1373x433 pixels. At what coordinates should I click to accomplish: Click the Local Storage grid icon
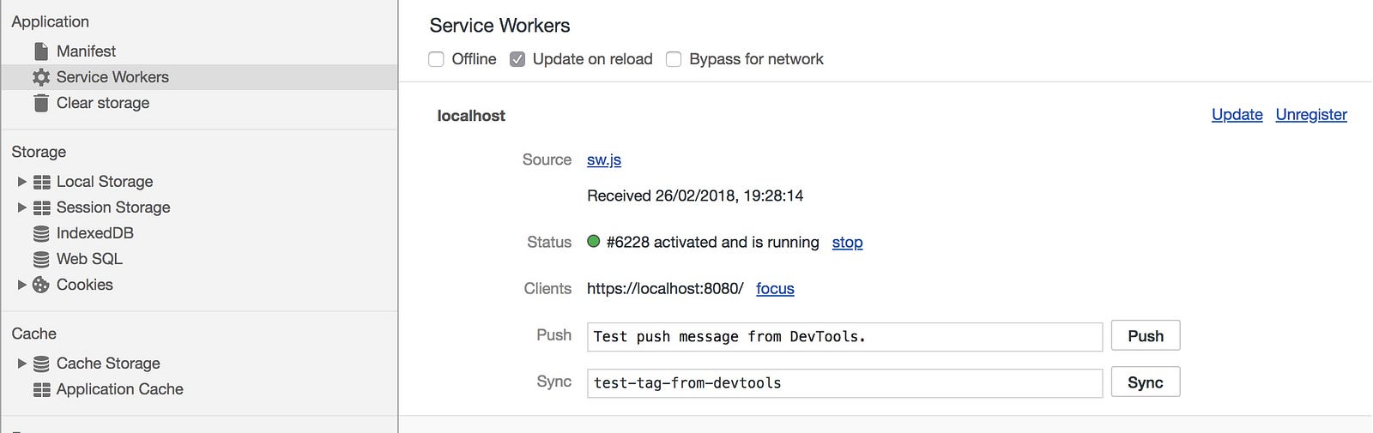point(41,182)
